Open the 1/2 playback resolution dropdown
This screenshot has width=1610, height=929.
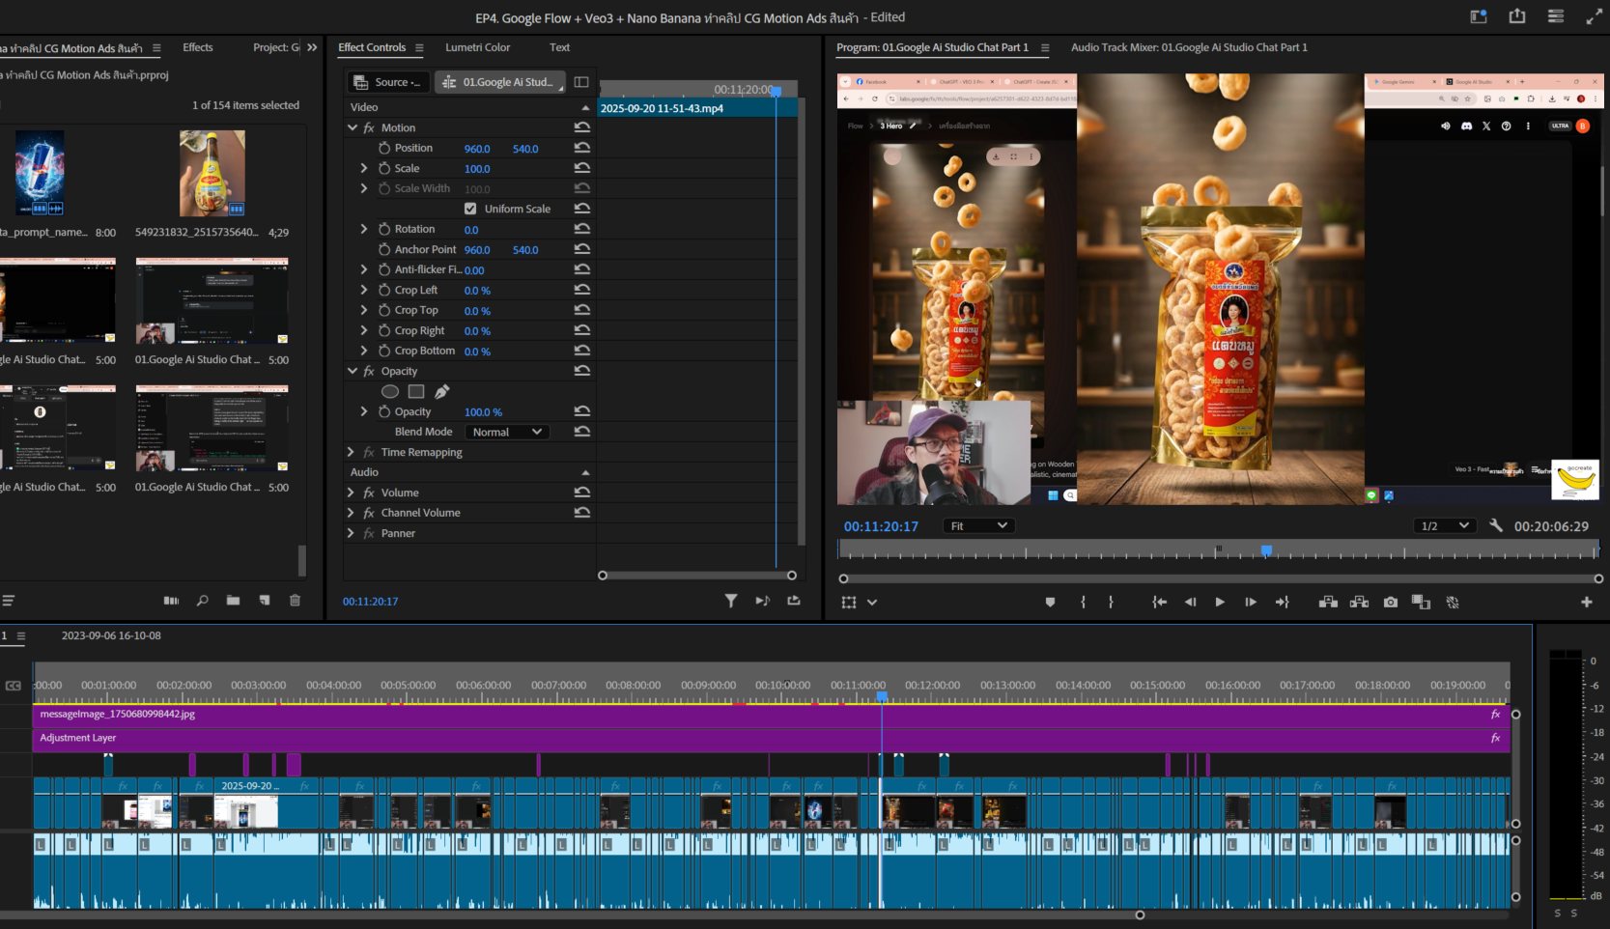pyautogui.click(x=1445, y=525)
